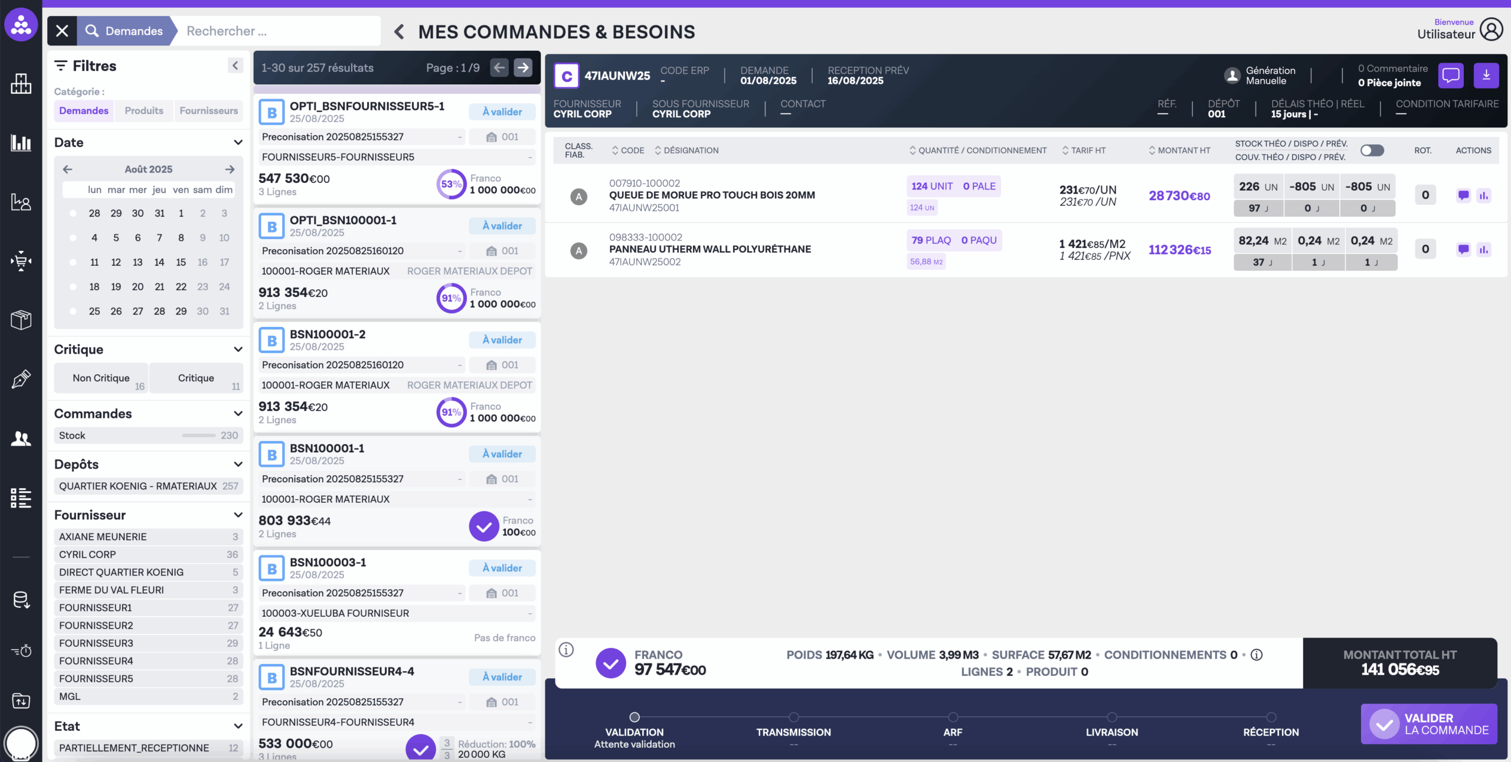Open the bar chart statistics sidebar icon
The width and height of the screenshot is (1511, 762).
(21, 142)
